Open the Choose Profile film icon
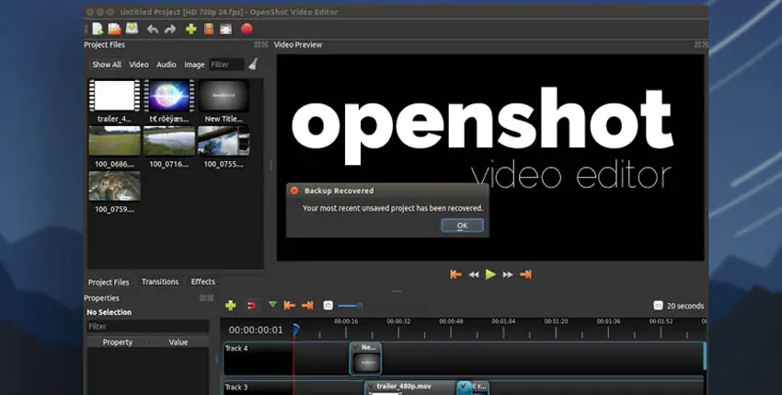 click(x=209, y=29)
